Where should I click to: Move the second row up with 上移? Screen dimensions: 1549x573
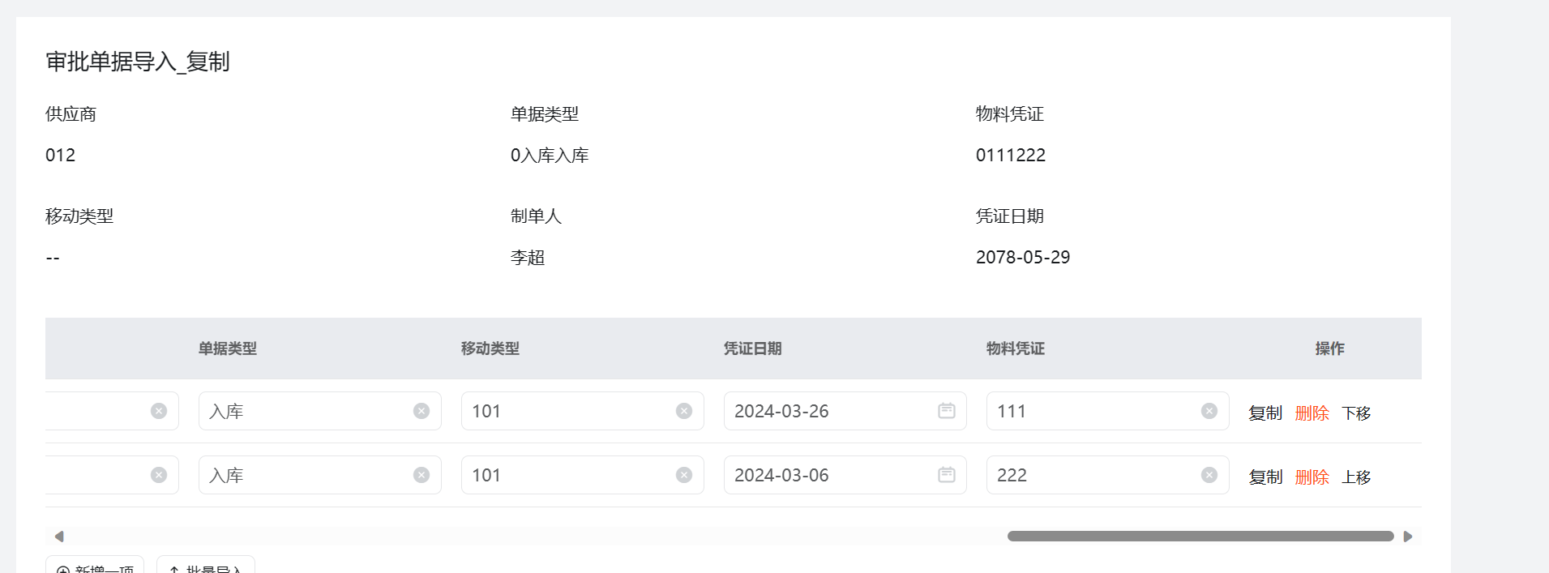tap(1356, 477)
